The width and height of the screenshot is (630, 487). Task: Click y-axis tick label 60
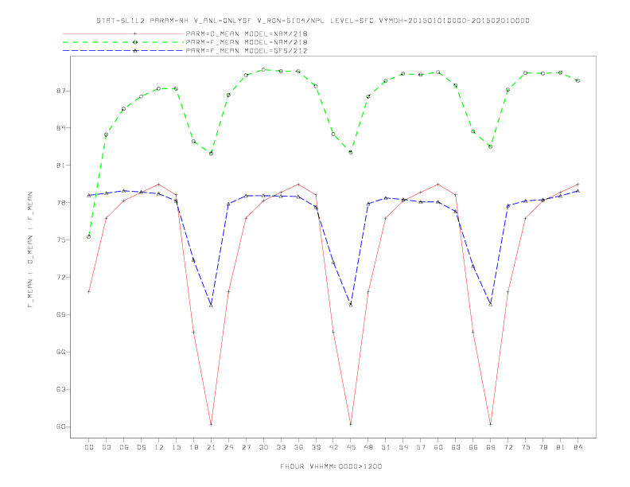[60, 427]
